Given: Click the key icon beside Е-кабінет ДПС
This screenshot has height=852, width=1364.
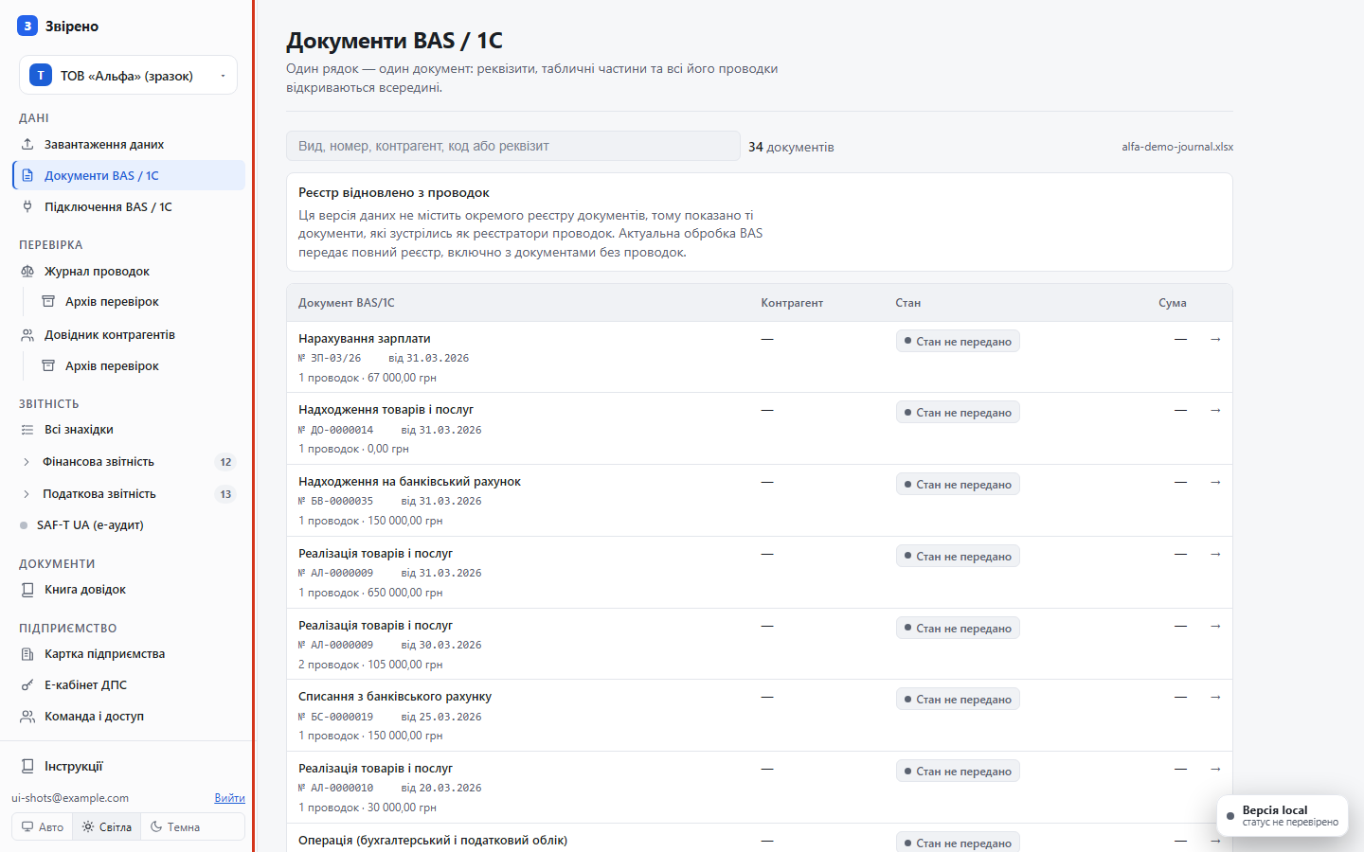Looking at the screenshot, I should tap(27, 685).
